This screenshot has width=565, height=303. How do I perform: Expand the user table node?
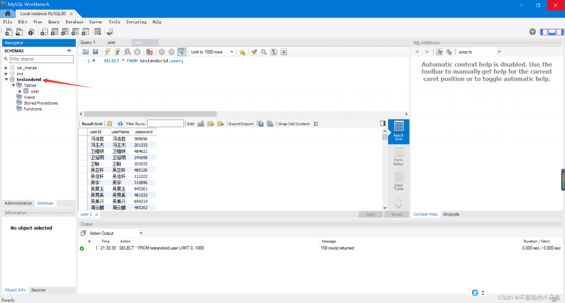(20, 91)
